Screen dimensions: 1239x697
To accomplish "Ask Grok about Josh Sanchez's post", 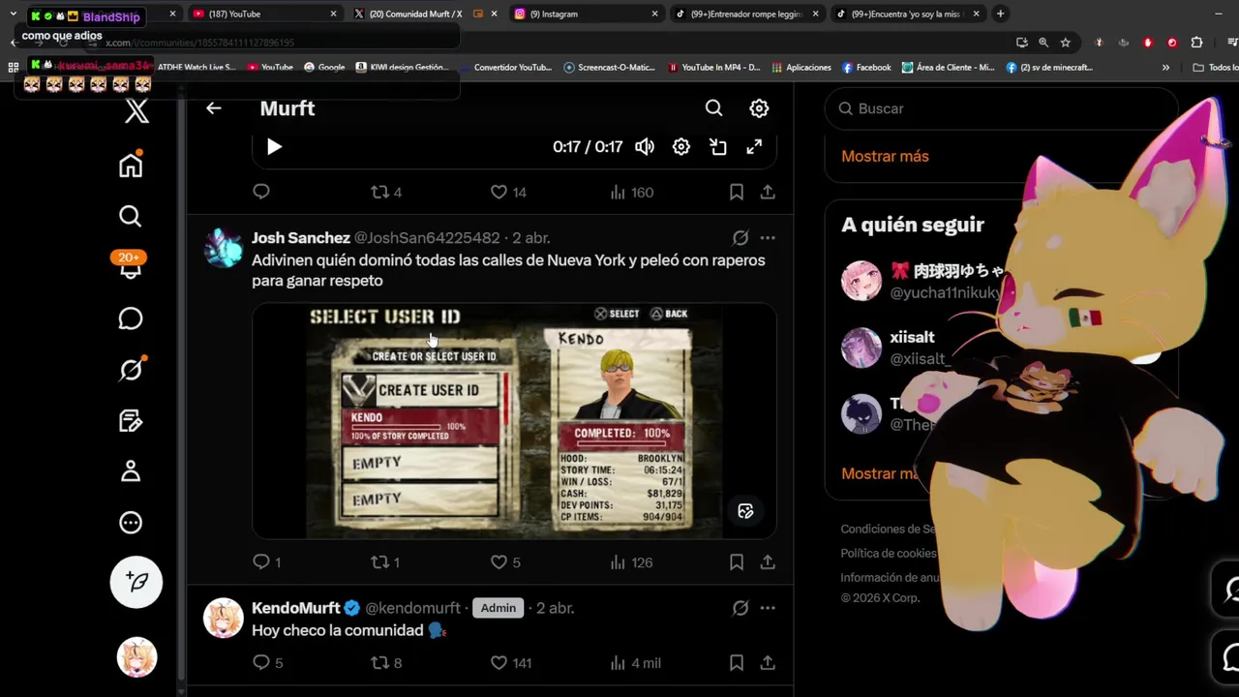I will click(740, 238).
